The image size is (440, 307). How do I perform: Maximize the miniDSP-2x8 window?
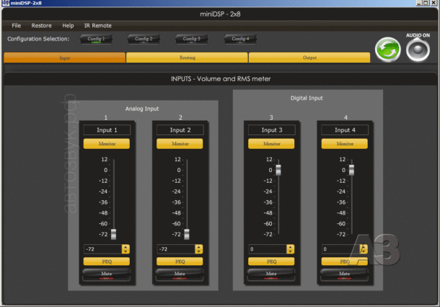[x=426, y=3]
